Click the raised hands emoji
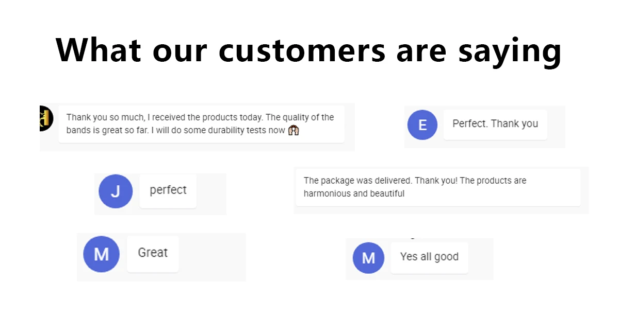The image size is (619, 317). pos(294,131)
